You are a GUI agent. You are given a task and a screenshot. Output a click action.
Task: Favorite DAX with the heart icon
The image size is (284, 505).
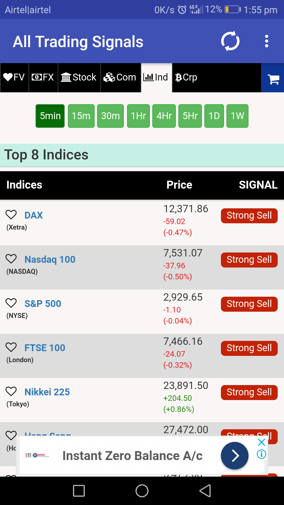[11, 215]
